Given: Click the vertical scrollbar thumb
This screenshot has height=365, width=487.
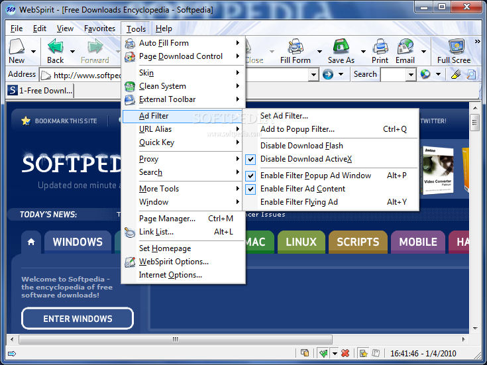Looking at the screenshot, I should click(x=474, y=123).
